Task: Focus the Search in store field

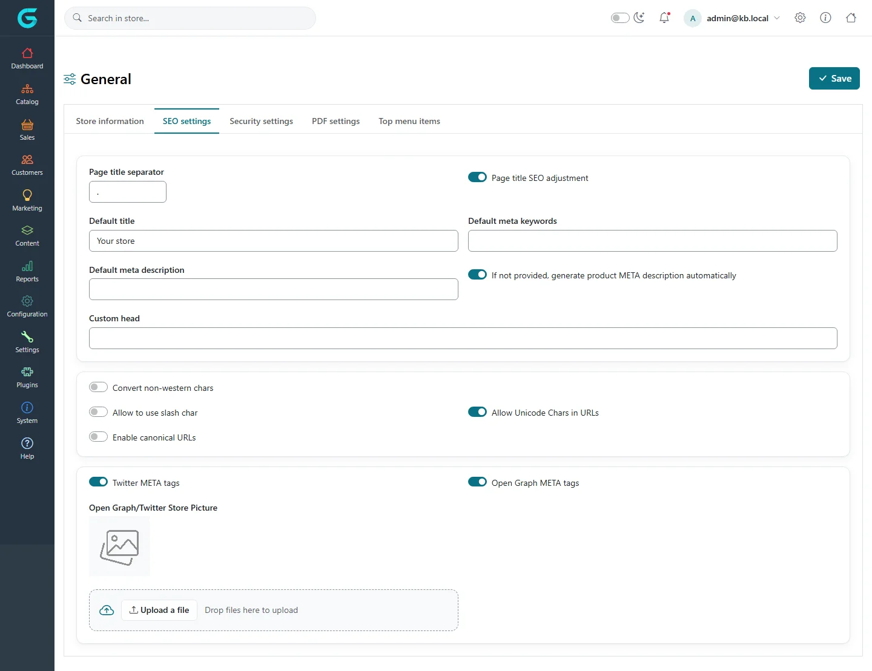Action: click(190, 18)
